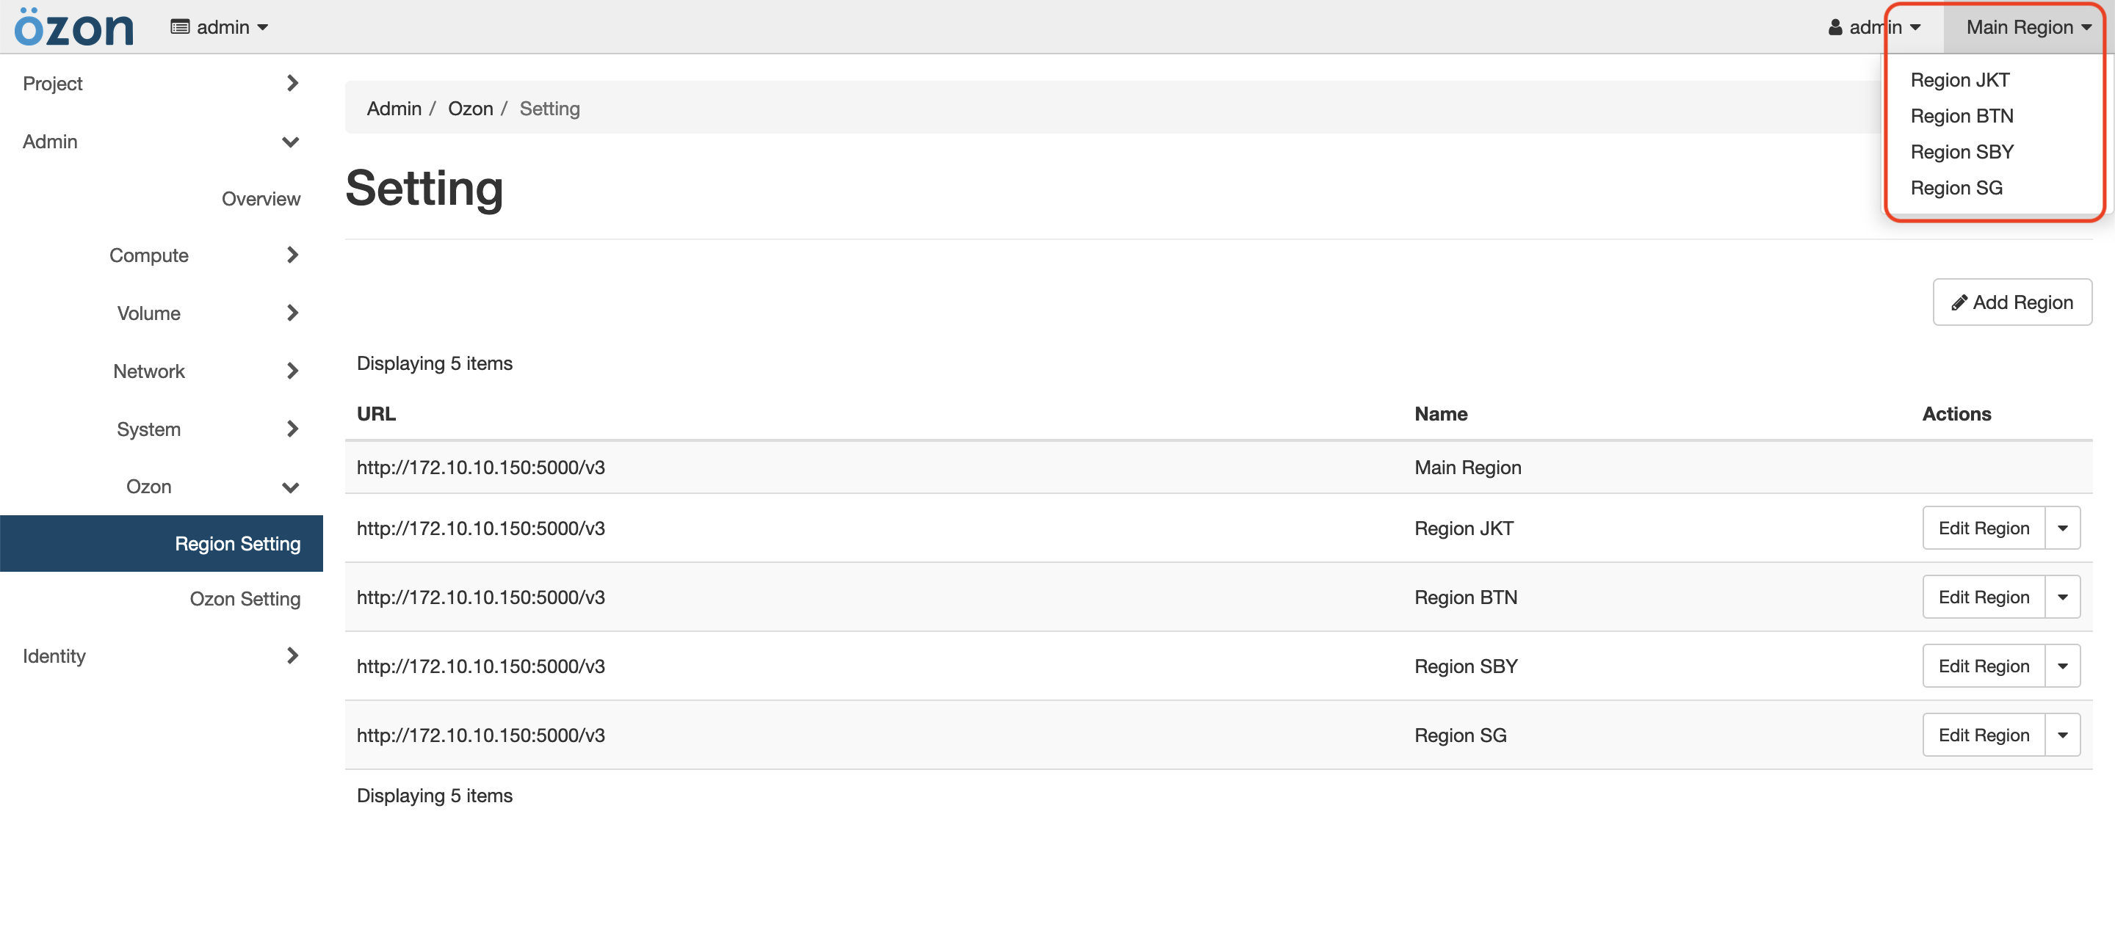
Task: Collapse the Admin sidebar section
Action: coord(161,141)
